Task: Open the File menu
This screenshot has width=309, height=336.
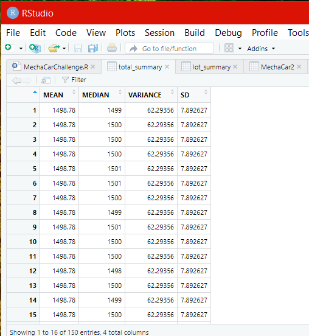Action: (13, 33)
